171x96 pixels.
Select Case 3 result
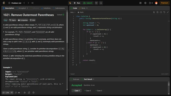[x=99, y=90]
